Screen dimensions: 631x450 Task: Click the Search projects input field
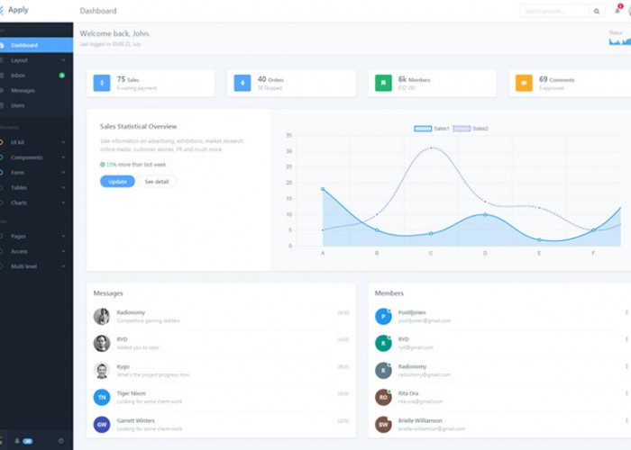(554, 11)
